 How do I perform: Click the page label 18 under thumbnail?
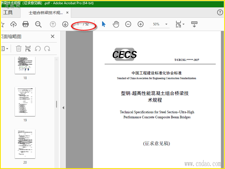pyautogui.click(x=25, y=78)
